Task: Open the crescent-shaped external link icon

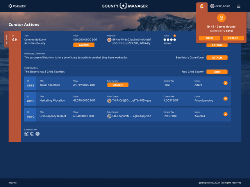Action: [32, 134]
